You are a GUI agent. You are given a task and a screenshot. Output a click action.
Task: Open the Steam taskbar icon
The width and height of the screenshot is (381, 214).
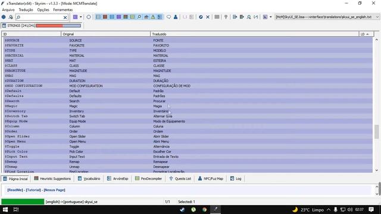pyautogui.click(x=182, y=209)
